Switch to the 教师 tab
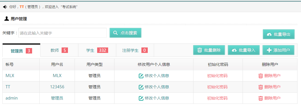 59,50
